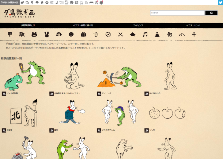Screen dimensions: 223x159
Task: Open the EC icon in the top bar
Action: [x=52, y=2]
